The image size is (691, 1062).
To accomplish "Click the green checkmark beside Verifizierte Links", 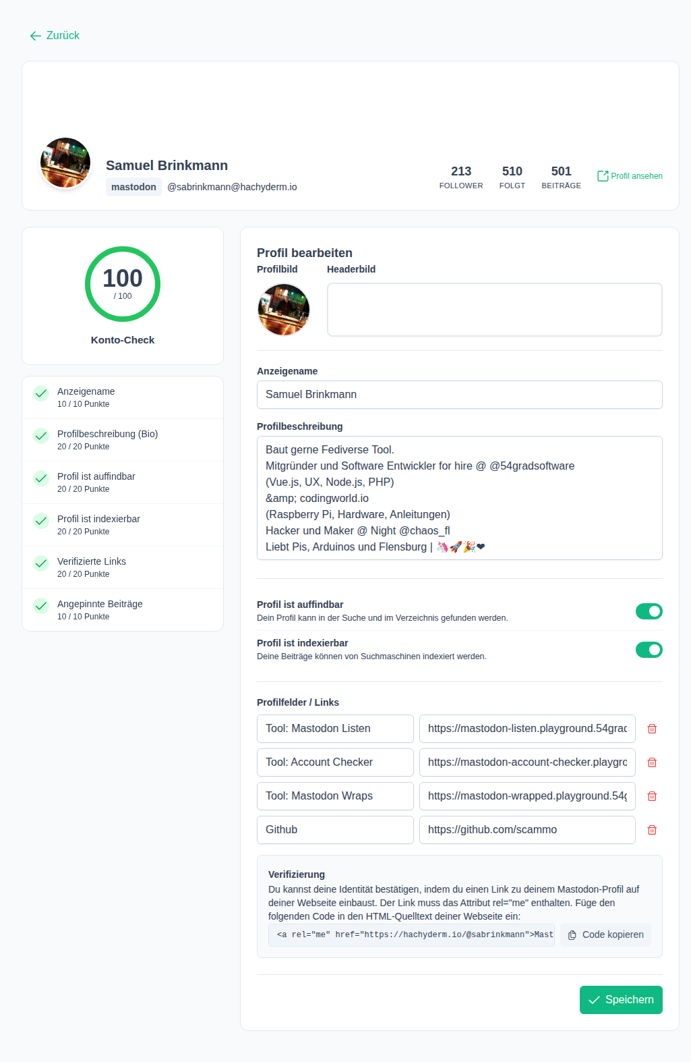I will click(41, 563).
